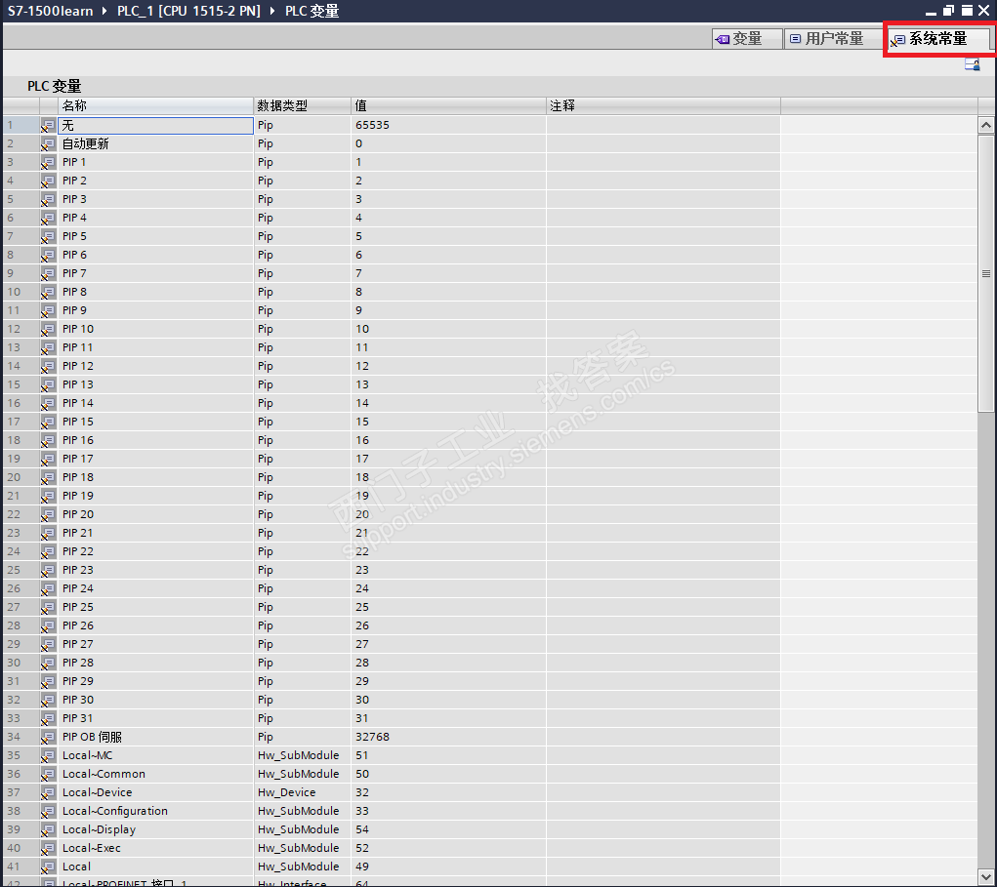Click the value 54 of Local~Display
The height and width of the screenshot is (887, 997).
click(x=362, y=829)
